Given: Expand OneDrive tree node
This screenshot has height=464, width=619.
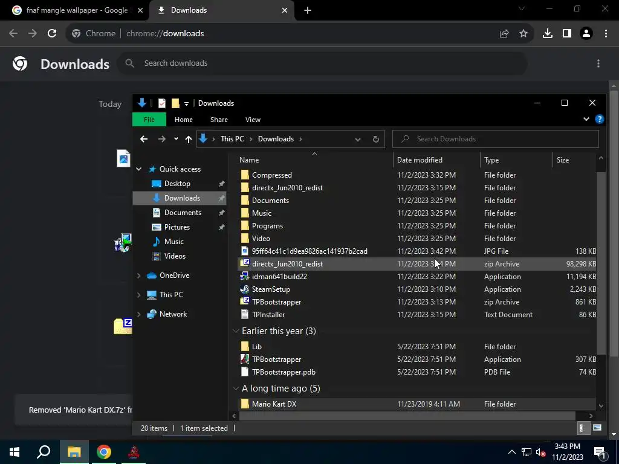Looking at the screenshot, I should pyautogui.click(x=138, y=275).
